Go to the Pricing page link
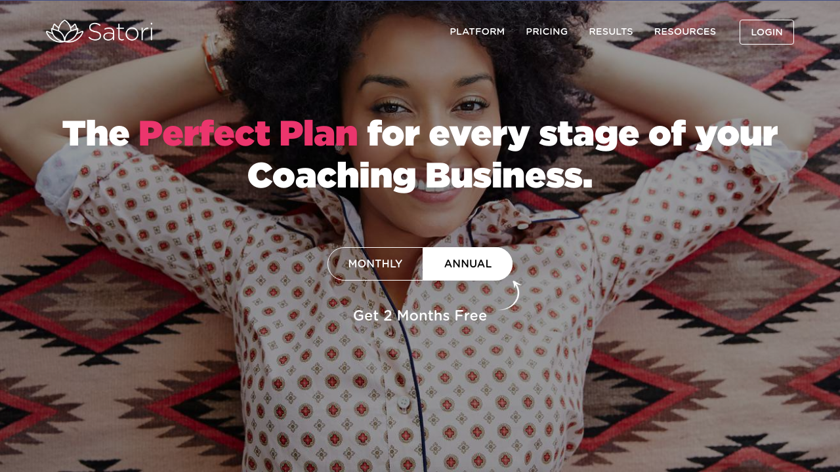 (547, 31)
